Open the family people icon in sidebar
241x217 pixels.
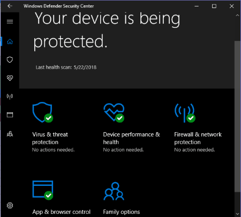click(10, 134)
